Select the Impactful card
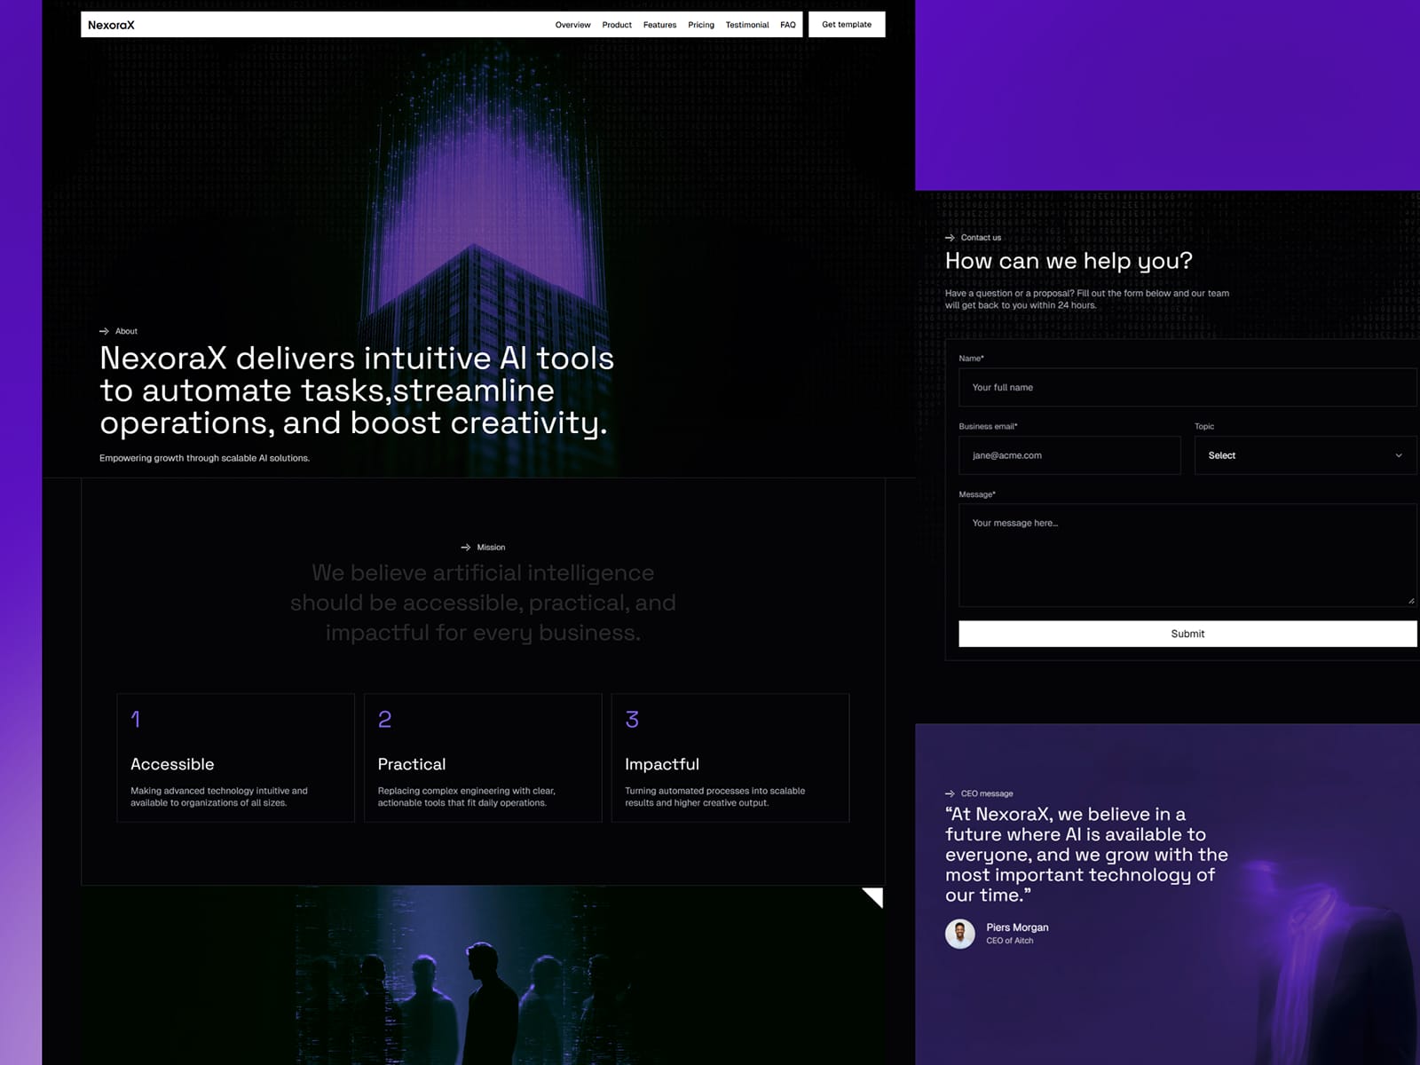 click(730, 758)
